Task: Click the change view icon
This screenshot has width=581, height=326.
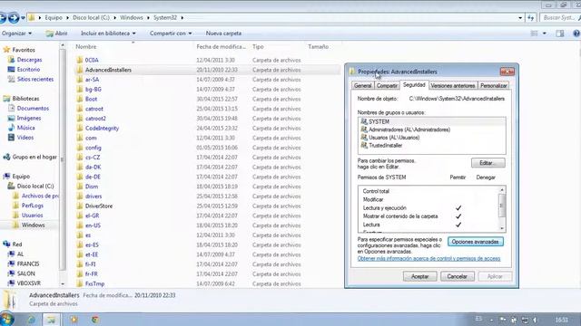Action: click(x=535, y=34)
